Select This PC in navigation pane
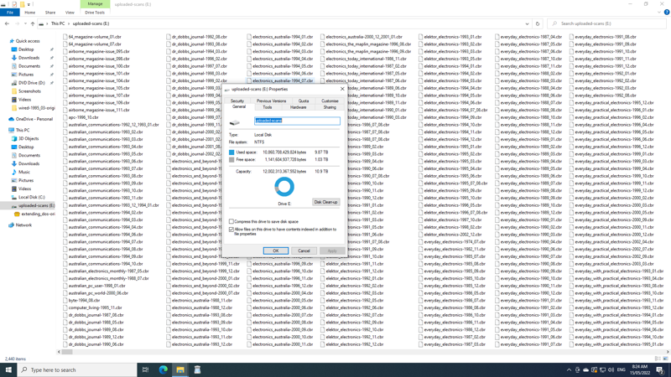Viewport: 671px width, 377px height. click(x=23, y=130)
